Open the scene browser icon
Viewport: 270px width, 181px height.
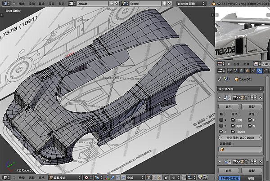(125, 4)
